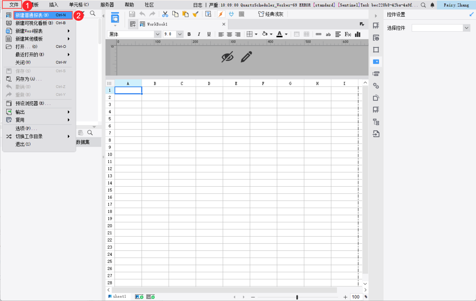The height and width of the screenshot is (301, 476).
Task: Close the WorkBook1 tab
Action: click(224, 24)
